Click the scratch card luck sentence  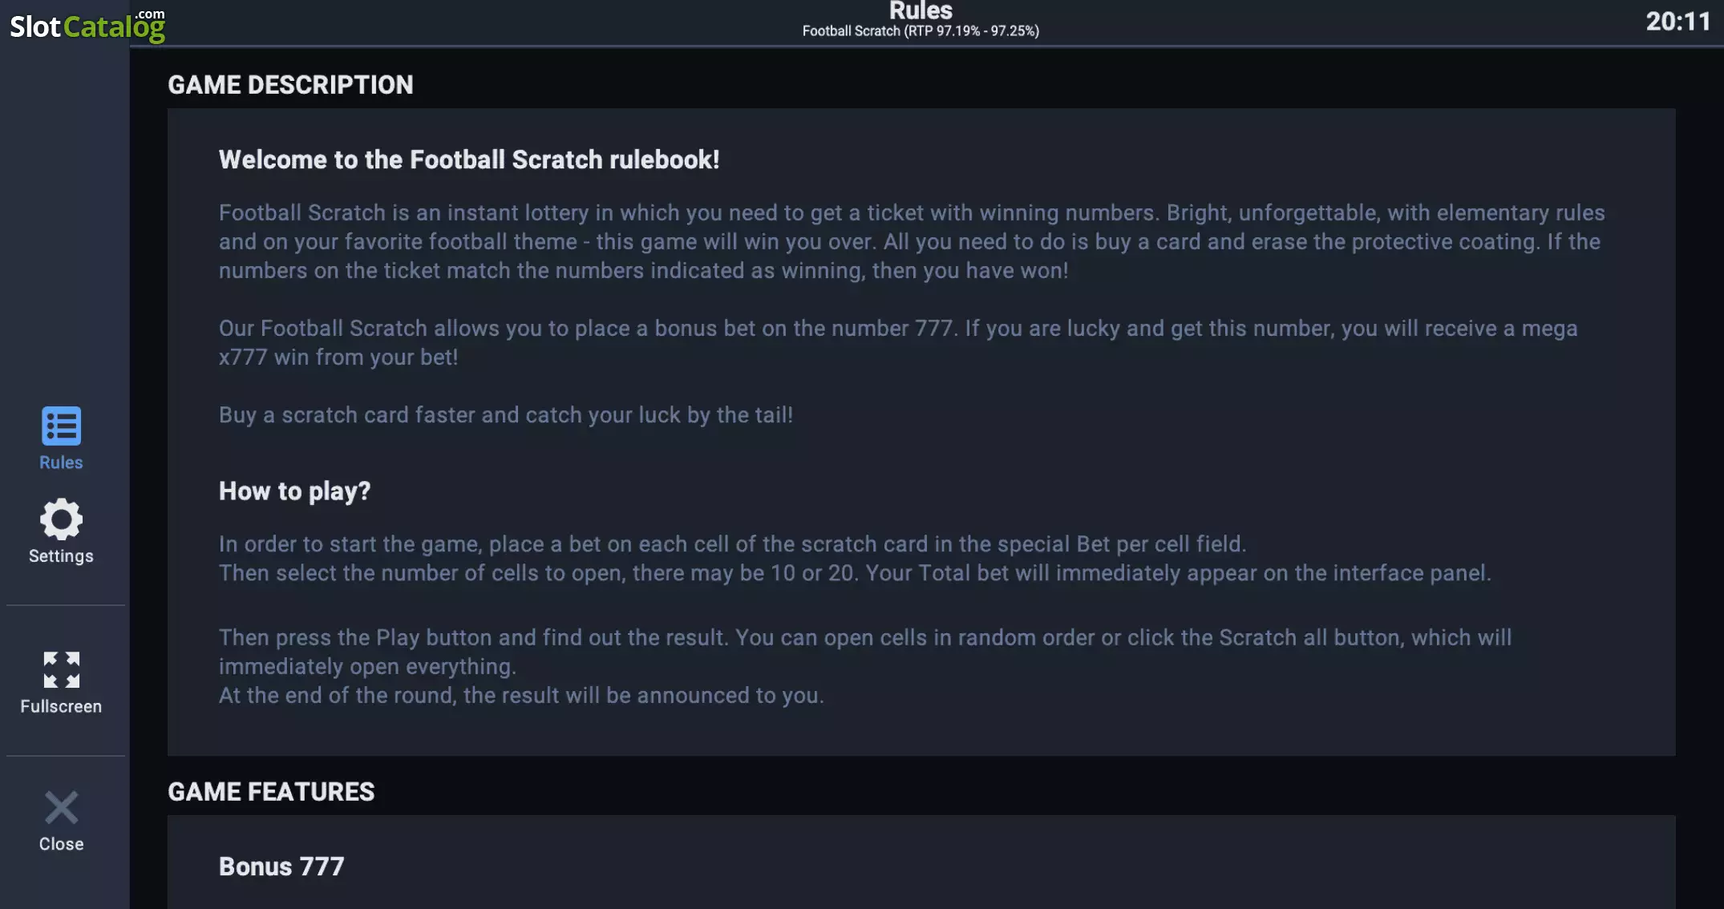506,415
